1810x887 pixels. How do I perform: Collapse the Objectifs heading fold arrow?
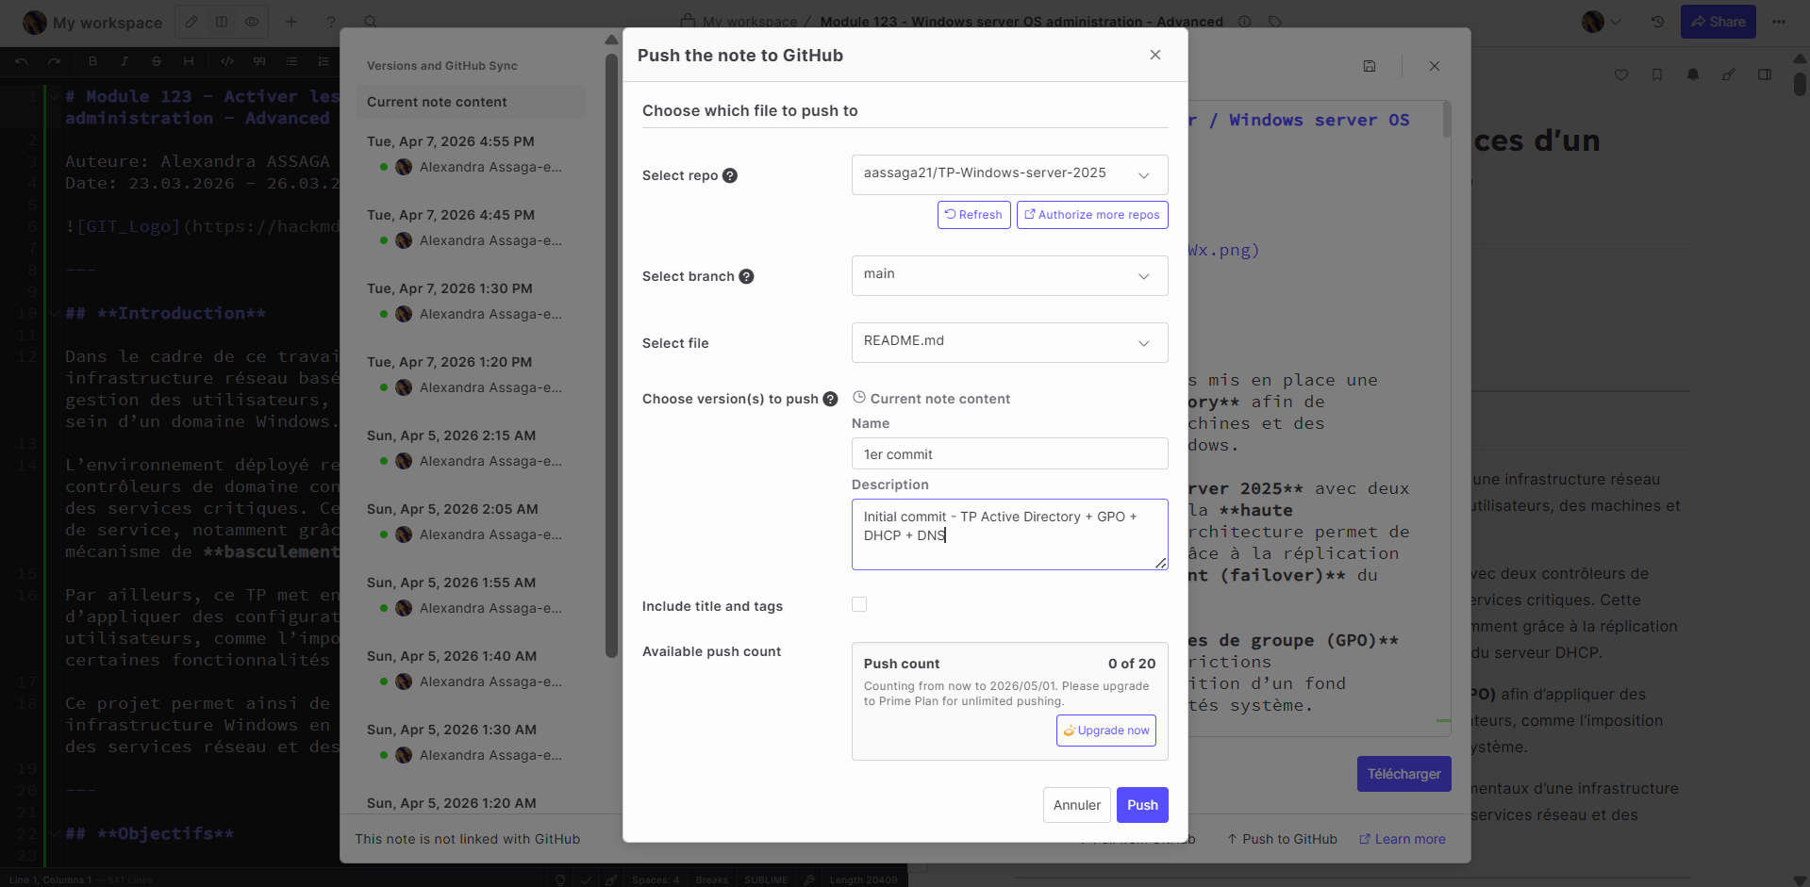click(x=54, y=833)
